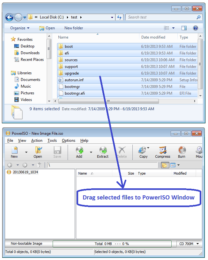Open the recent pages dropdown arrow in Explorer
Viewport: 208px width, 260px height.
tap(25, 18)
